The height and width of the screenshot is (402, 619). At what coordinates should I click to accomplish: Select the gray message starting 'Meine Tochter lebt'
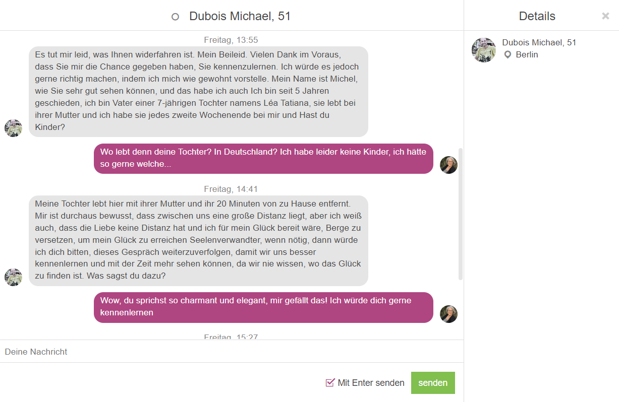(198, 240)
